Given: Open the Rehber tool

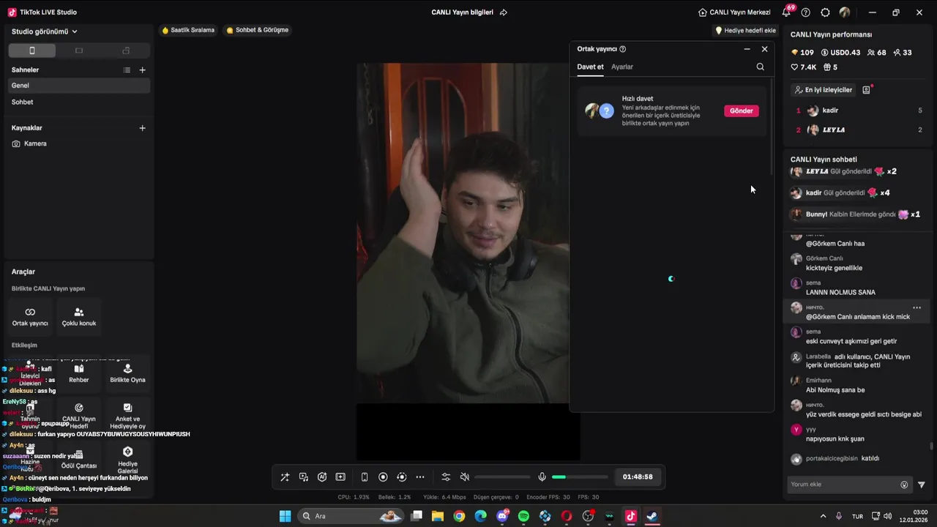Looking at the screenshot, I should pos(79,373).
